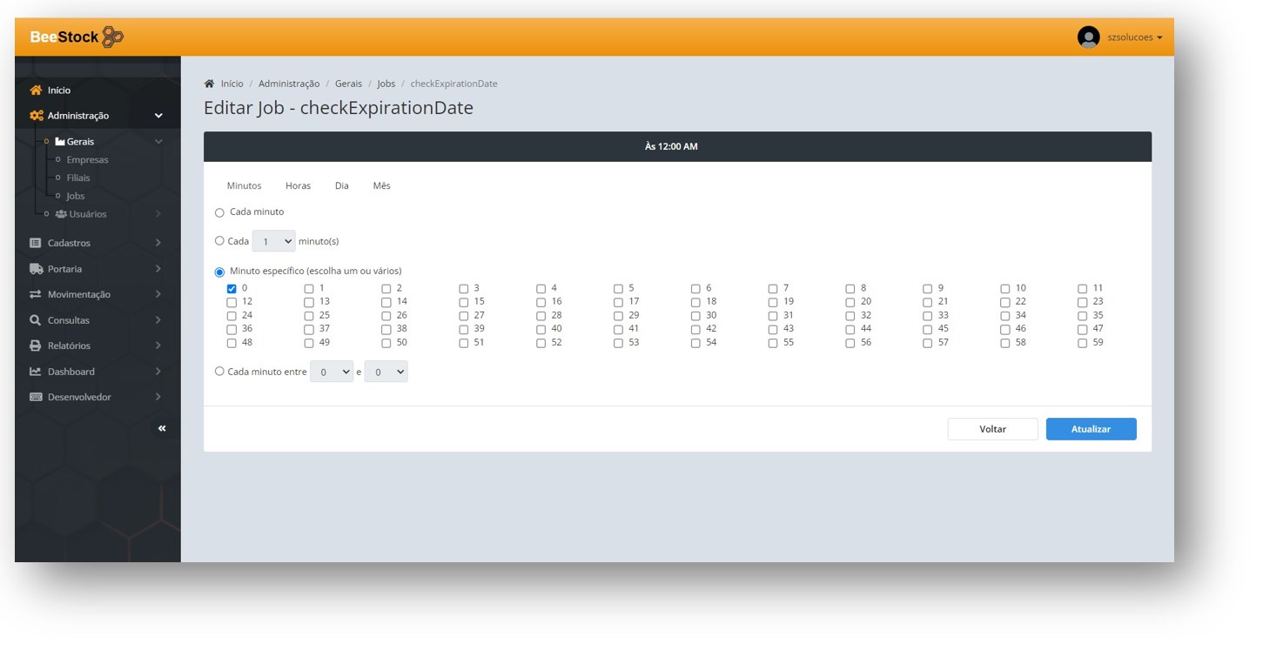The image size is (1263, 651).
Task: Switch to the Horas tab
Action: [298, 186]
